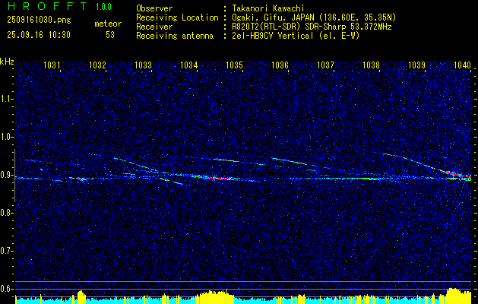The width and height of the screenshot is (478, 304).
Task: Click the 'meteor' label
Action: pos(108,24)
